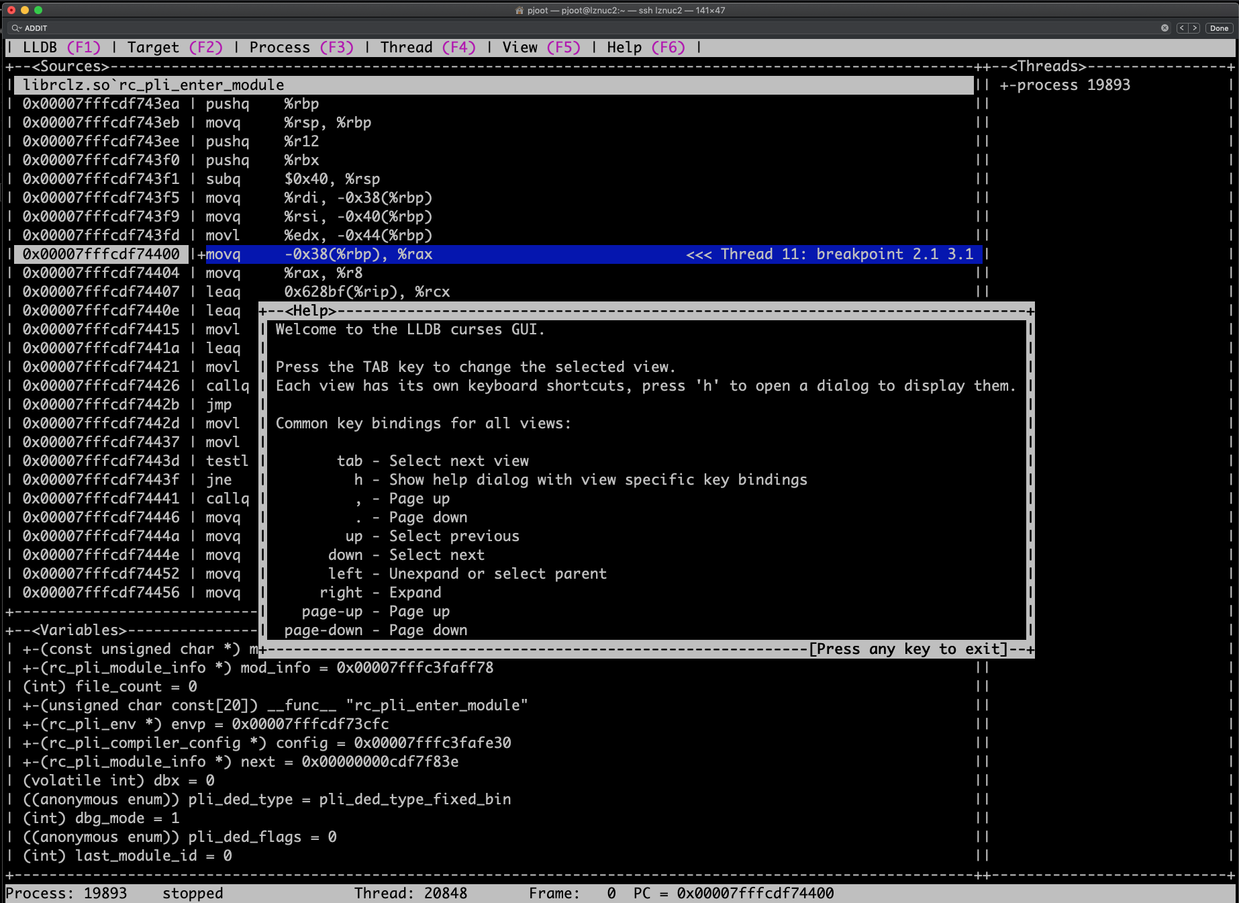Image resolution: width=1239 pixels, height=903 pixels.
Task: Select the dbg_mode = 1 variable row
Action: pos(101,818)
